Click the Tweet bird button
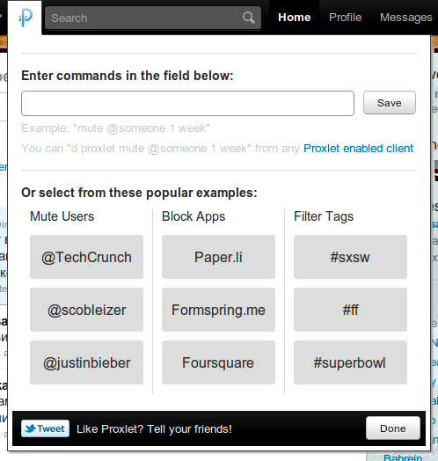This screenshot has height=461, width=438. click(45, 428)
